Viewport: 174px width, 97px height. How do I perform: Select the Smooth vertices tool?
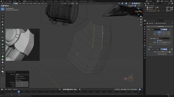[3, 63]
